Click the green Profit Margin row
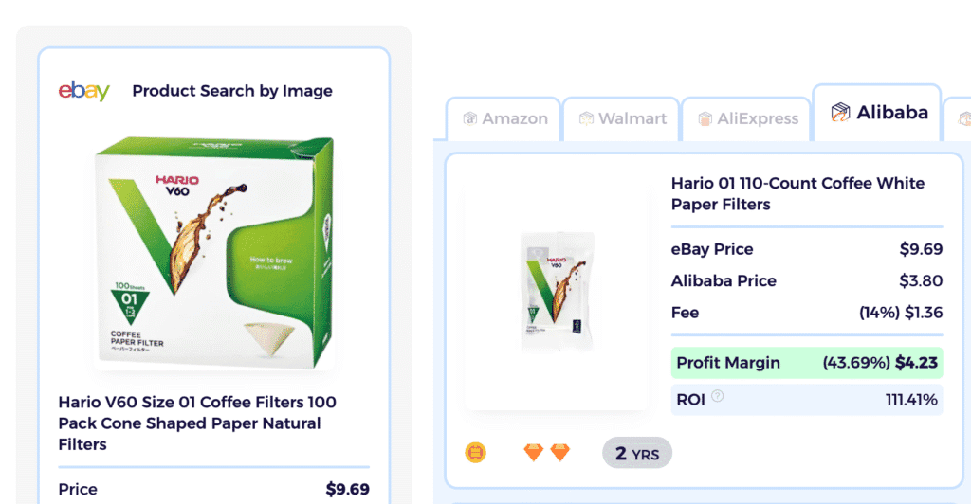Viewport: 971px width, 504px height. click(x=806, y=362)
